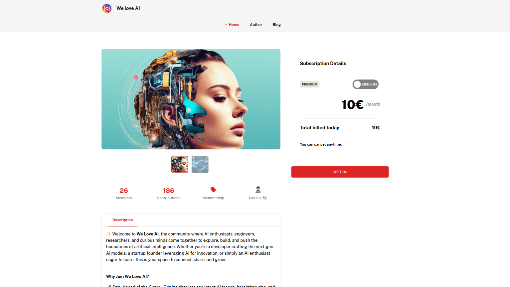Viewport: 510px width, 287px height.
Task: Click the Instagram-style site logo icon
Action: [107, 8]
